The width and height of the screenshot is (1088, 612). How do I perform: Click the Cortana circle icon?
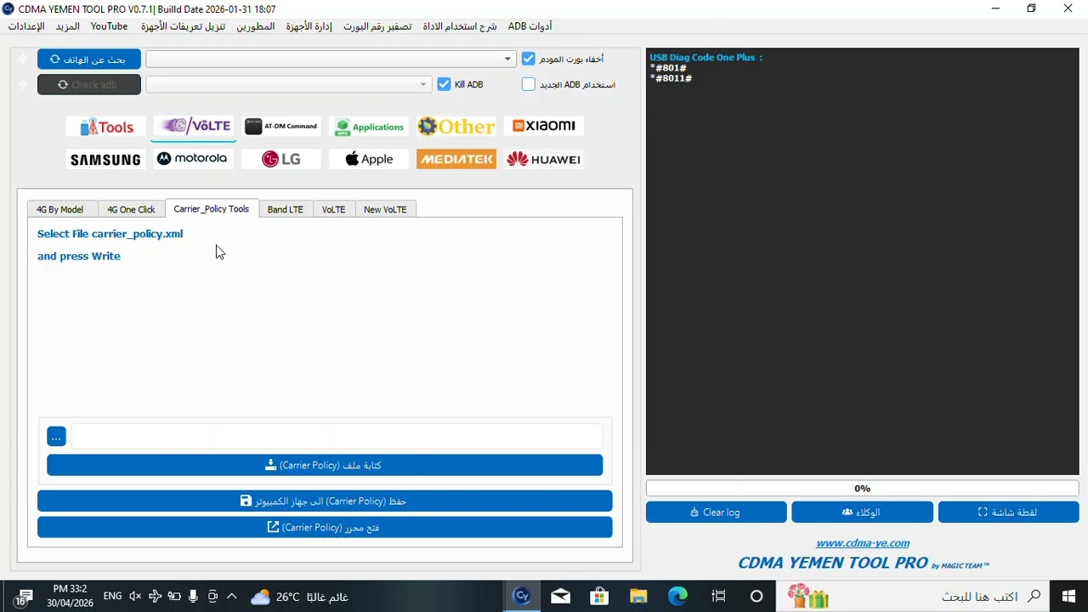pyautogui.click(x=756, y=596)
